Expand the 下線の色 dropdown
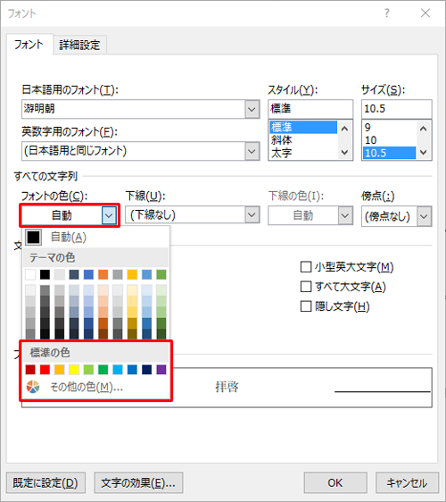 pos(345,215)
